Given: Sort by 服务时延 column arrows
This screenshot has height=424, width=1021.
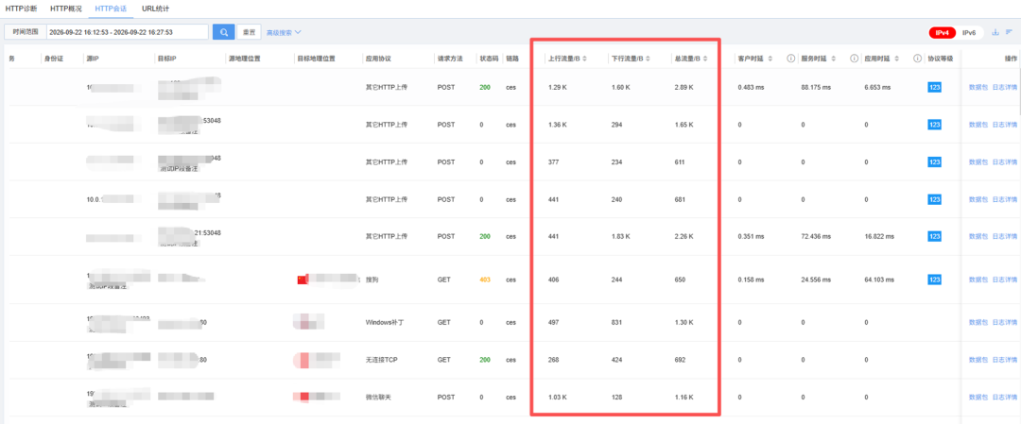Looking at the screenshot, I should [x=834, y=59].
